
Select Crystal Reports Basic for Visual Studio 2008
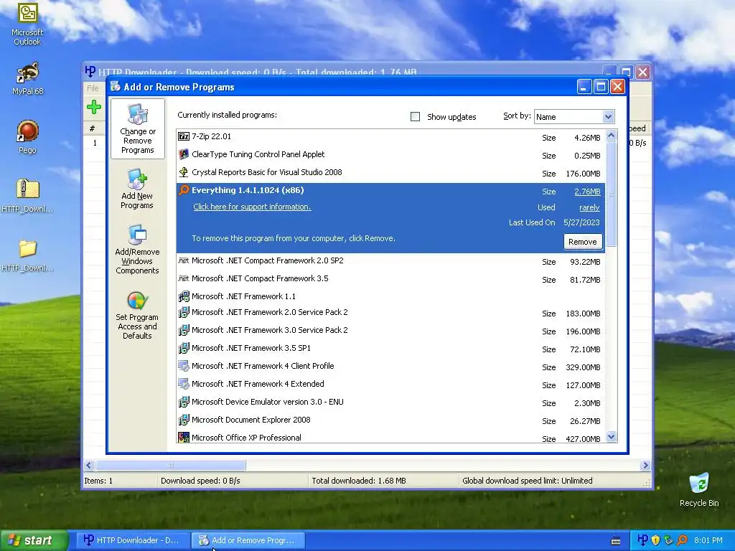(390, 172)
